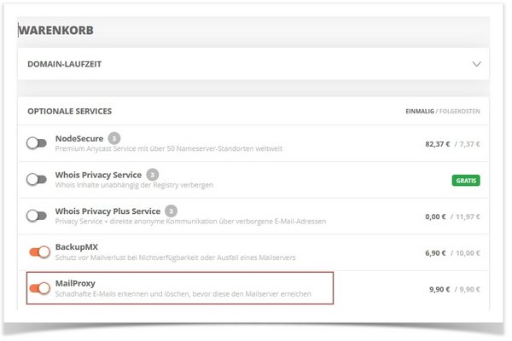Click the 0,00 € one-time price
Image resolution: width=512 pixels, height=341 pixels.
click(x=435, y=217)
